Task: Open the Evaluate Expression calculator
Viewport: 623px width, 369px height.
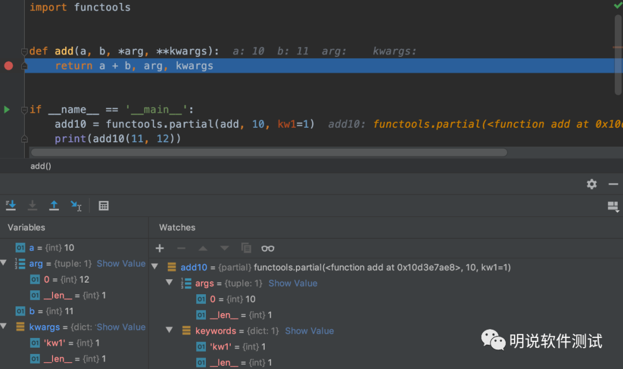Action: click(x=104, y=206)
